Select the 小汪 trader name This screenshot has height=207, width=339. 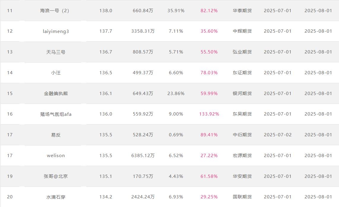[56, 73]
